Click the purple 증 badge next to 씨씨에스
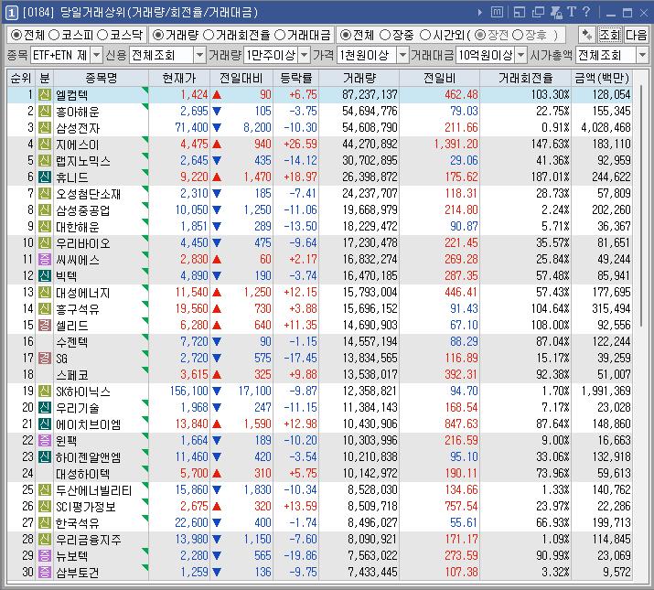Viewport: 654px width, 590px height. 45,260
